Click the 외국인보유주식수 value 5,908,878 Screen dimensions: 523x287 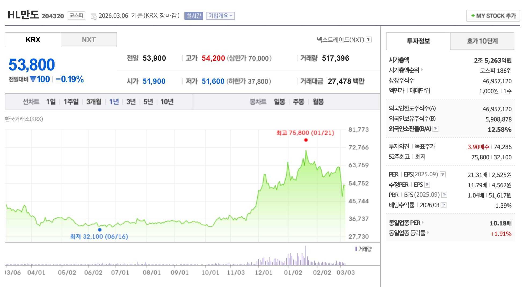click(498, 119)
